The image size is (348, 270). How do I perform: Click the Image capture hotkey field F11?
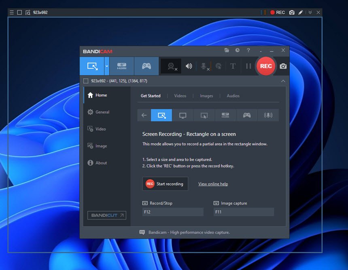[244, 212]
